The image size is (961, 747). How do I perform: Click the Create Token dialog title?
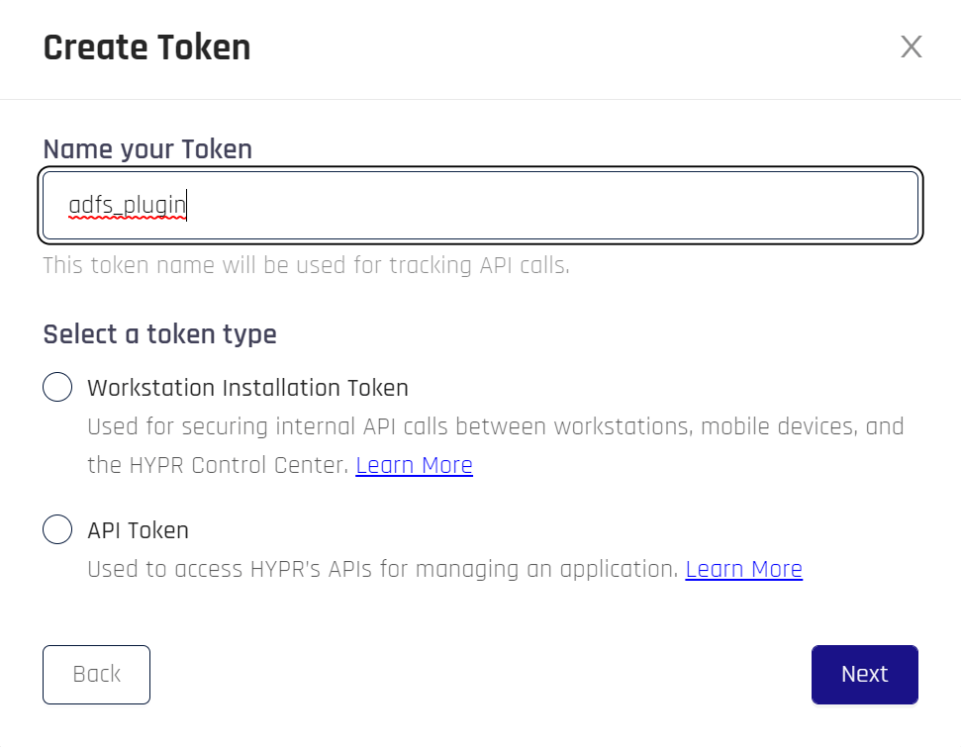click(146, 47)
